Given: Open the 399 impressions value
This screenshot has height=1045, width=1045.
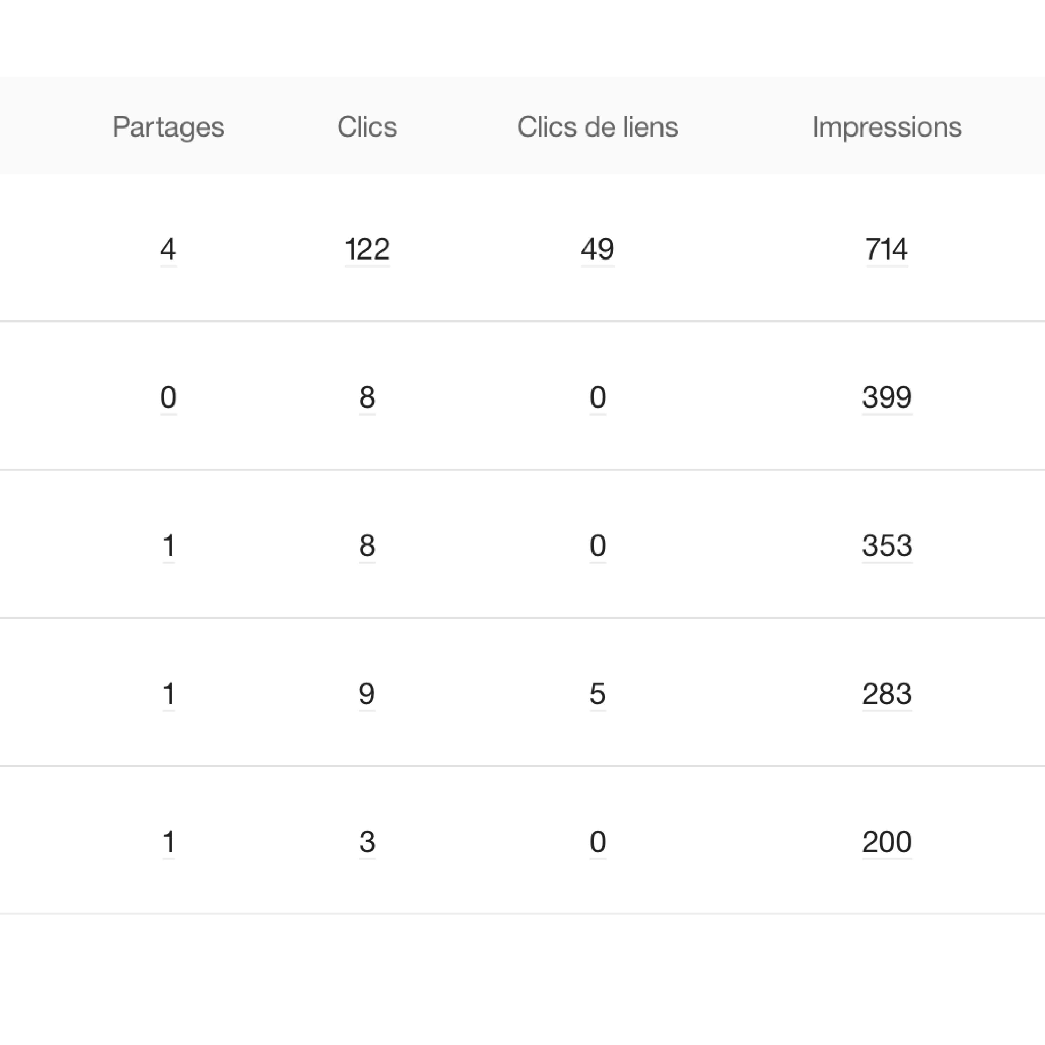Looking at the screenshot, I should click(887, 397).
